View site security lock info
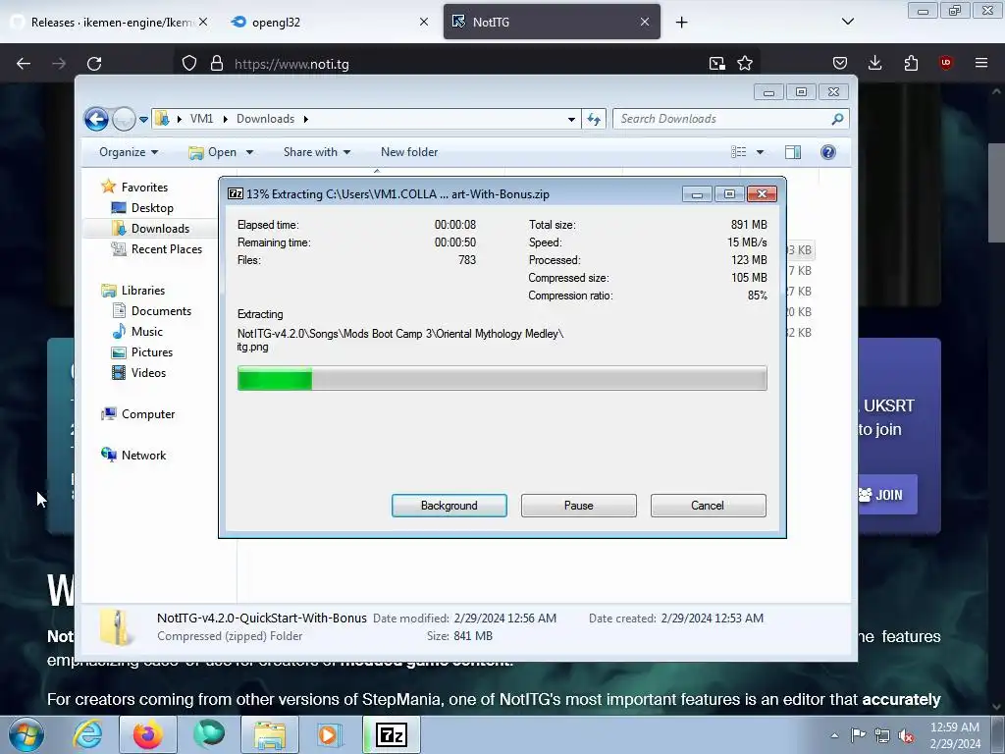Viewport: 1005px width, 754px height. click(x=217, y=64)
